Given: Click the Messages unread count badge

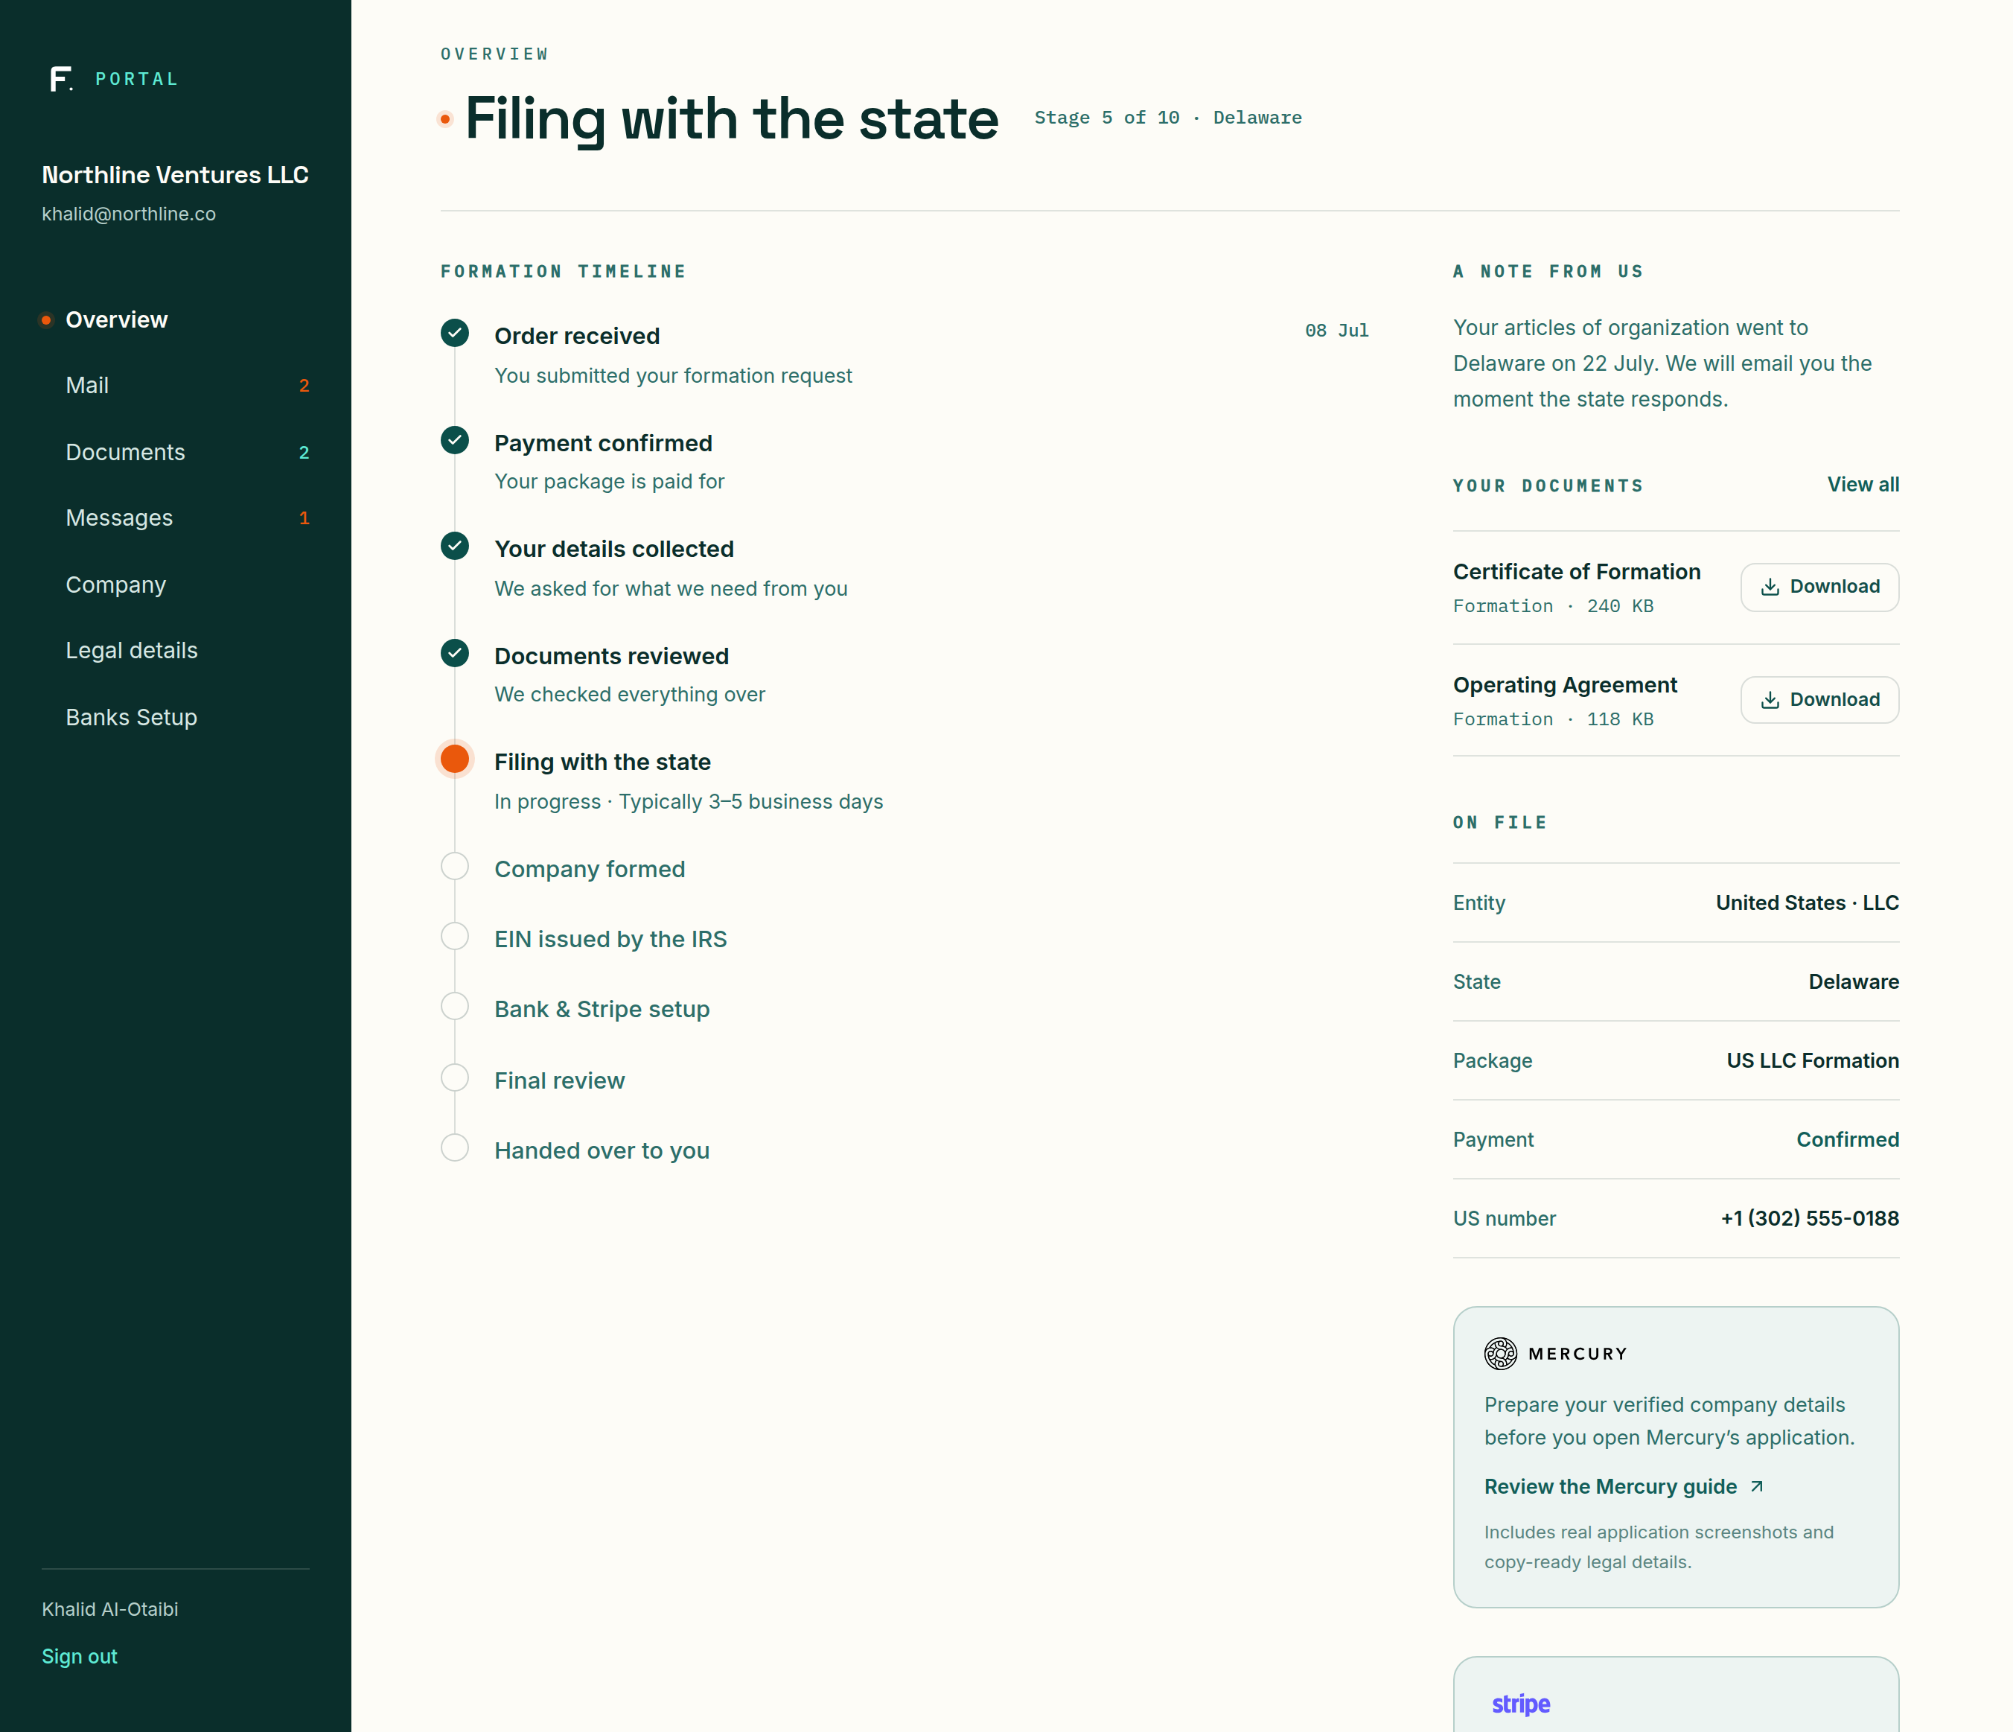Looking at the screenshot, I should pyautogui.click(x=304, y=518).
